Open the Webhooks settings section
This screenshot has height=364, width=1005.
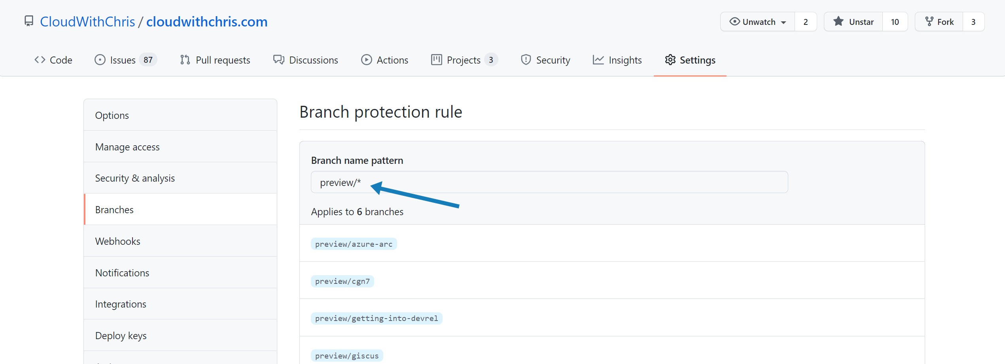pos(117,241)
